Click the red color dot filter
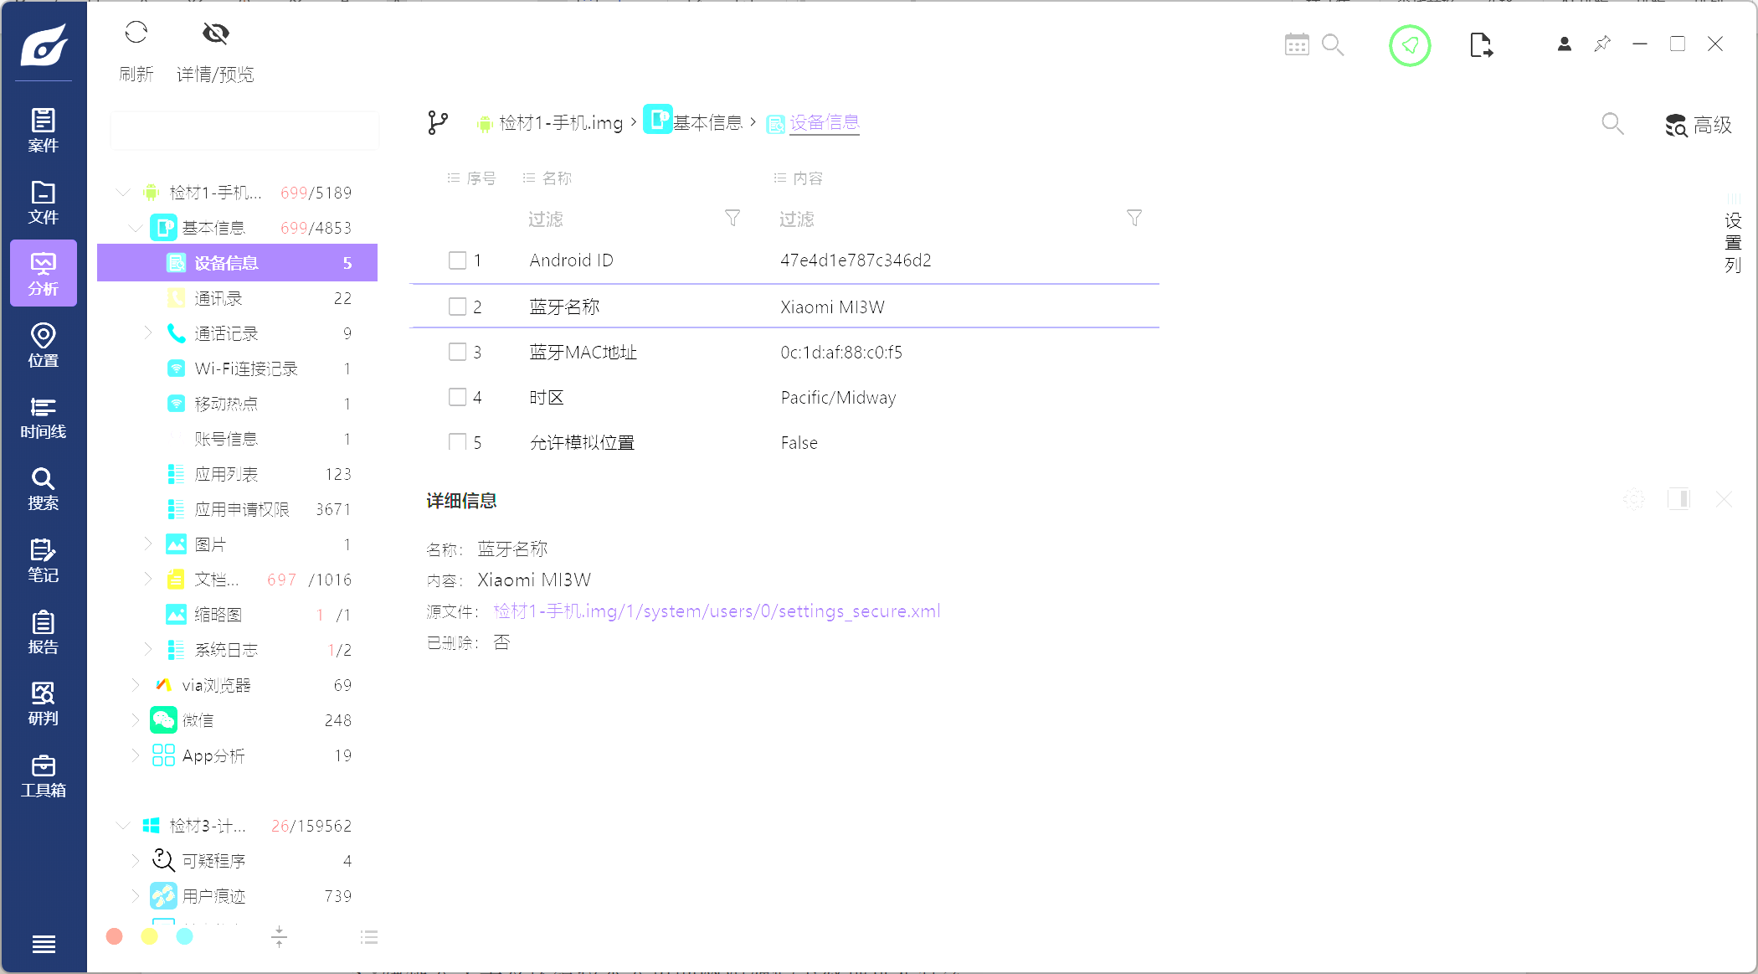 point(115,936)
